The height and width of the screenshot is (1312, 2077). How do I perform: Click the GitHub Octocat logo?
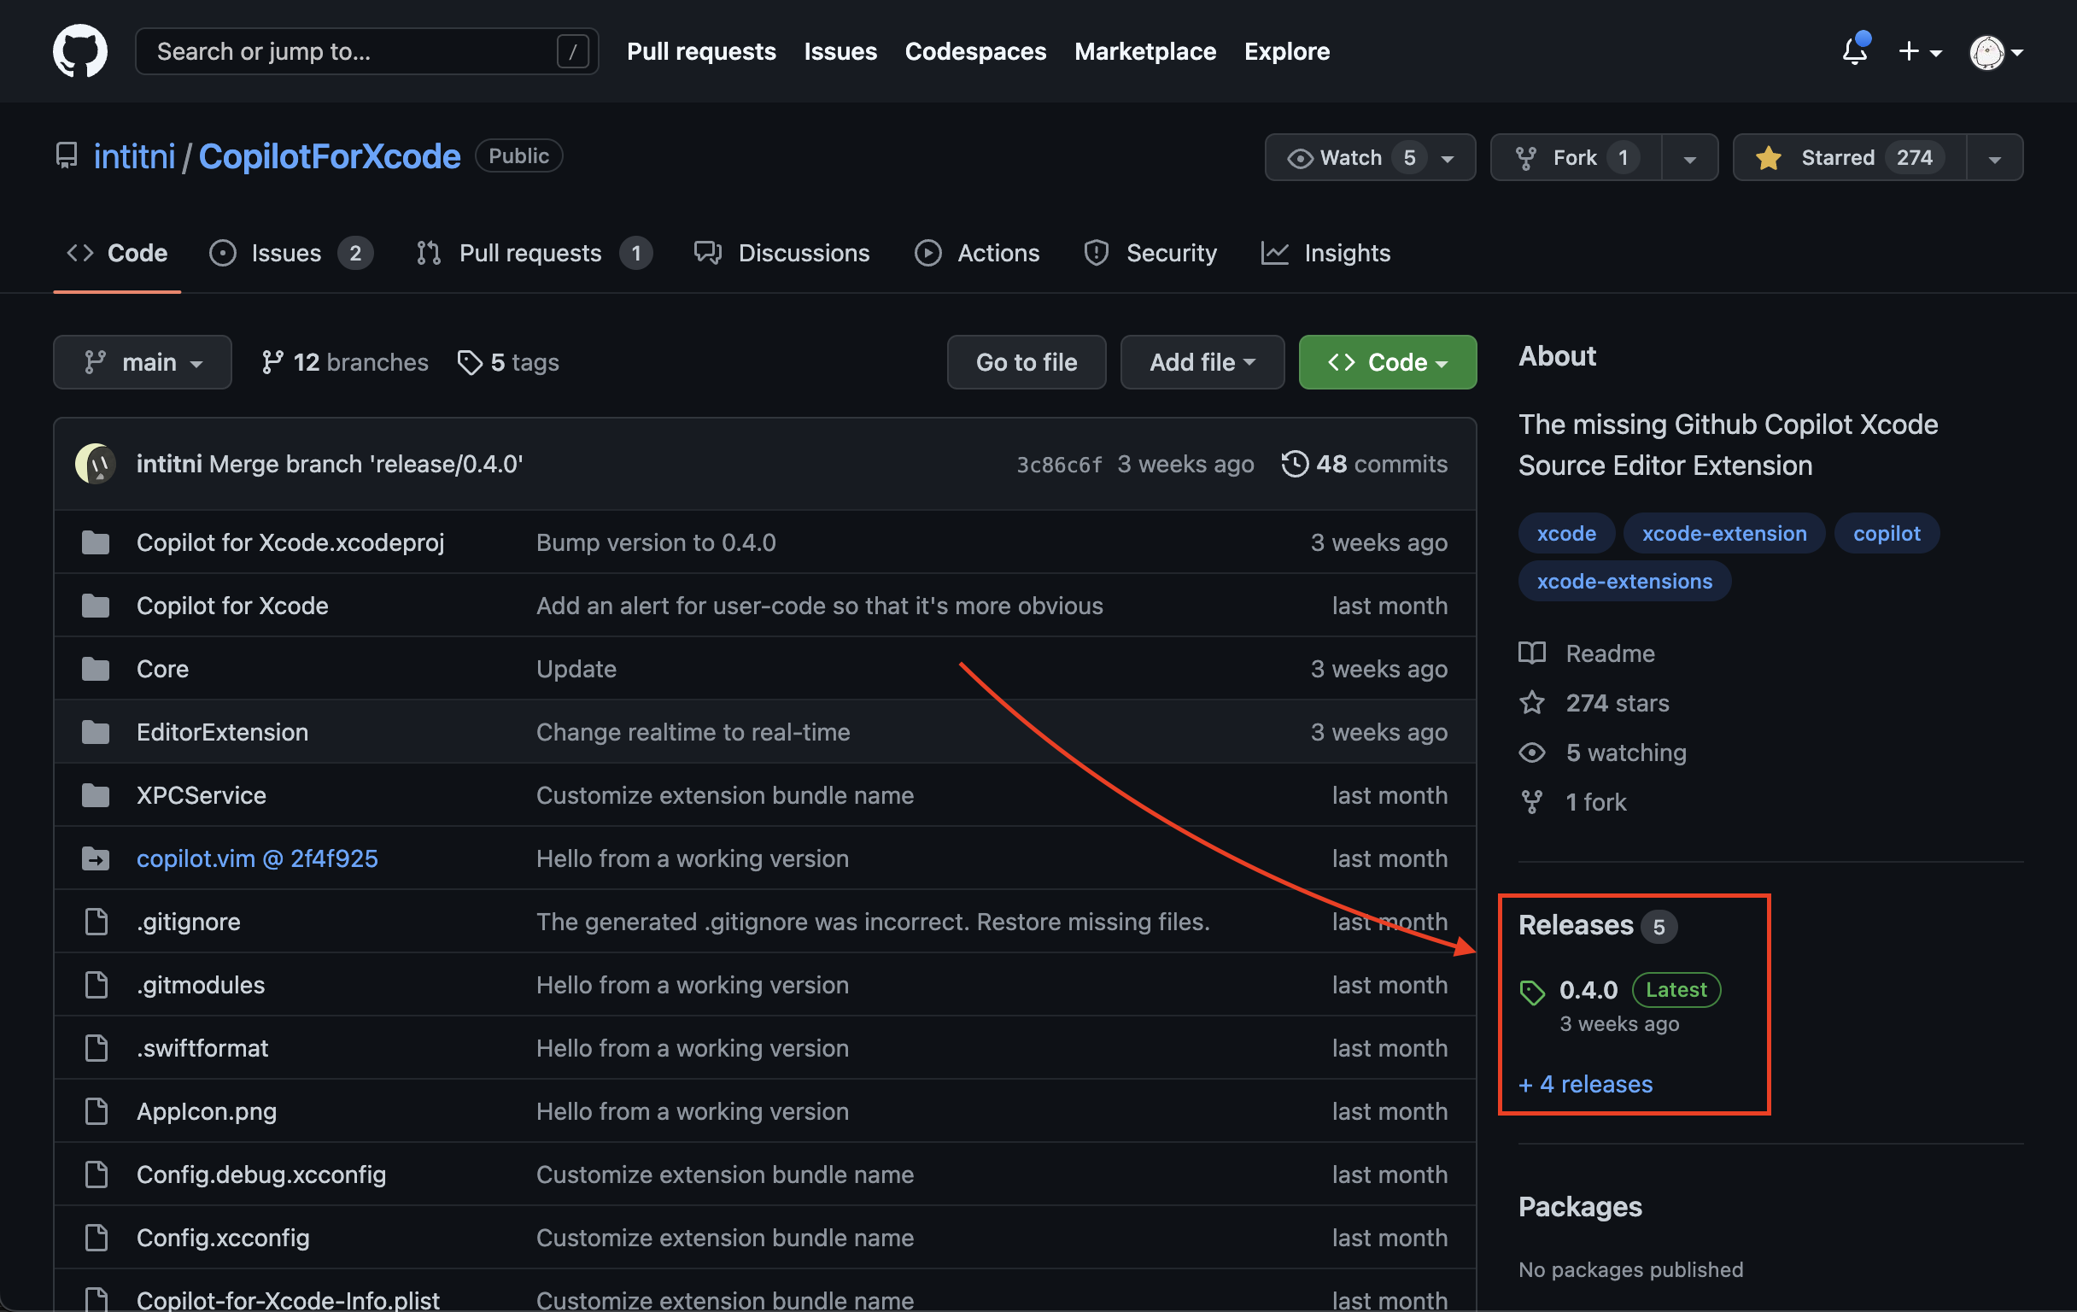click(80, 51)
